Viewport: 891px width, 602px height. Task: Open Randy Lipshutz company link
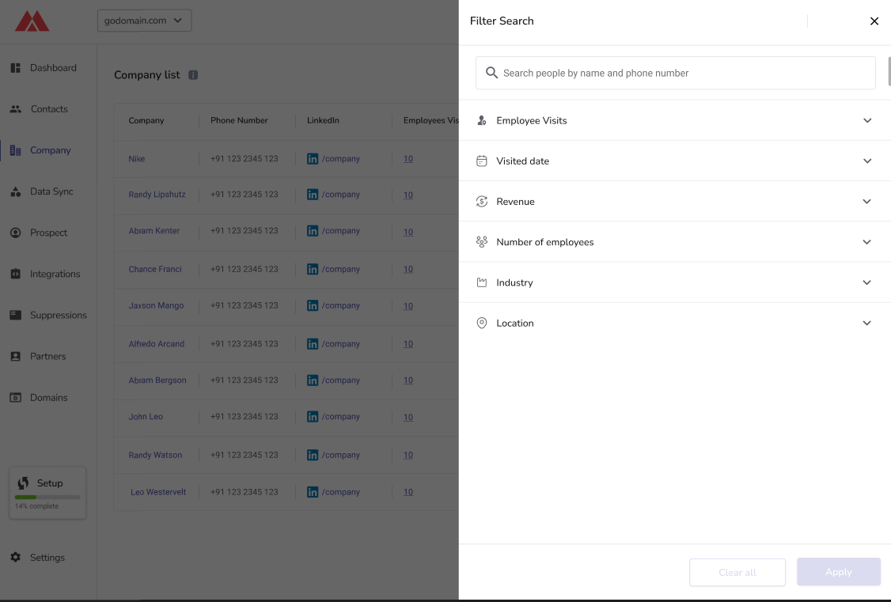(x=157, y=195)
